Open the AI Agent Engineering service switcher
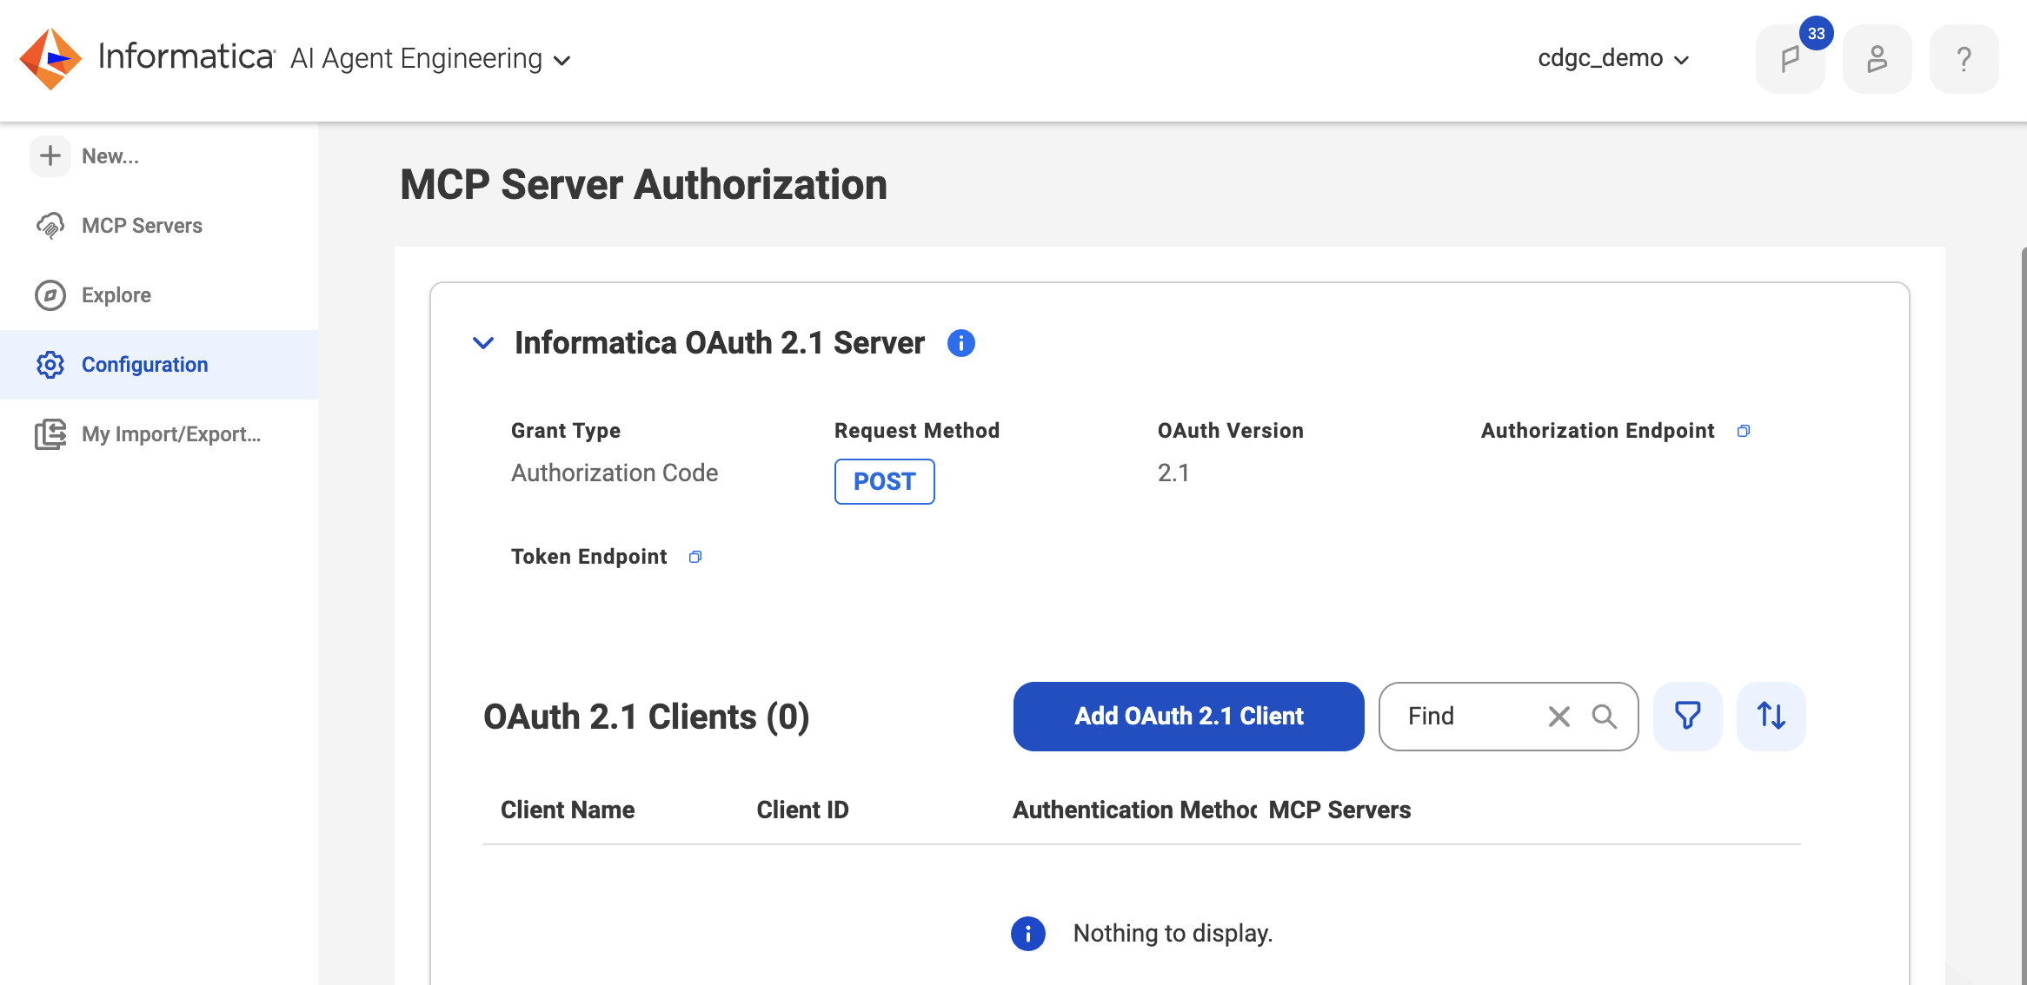Viewport: 2027px width, 985px height. (430, 59)
